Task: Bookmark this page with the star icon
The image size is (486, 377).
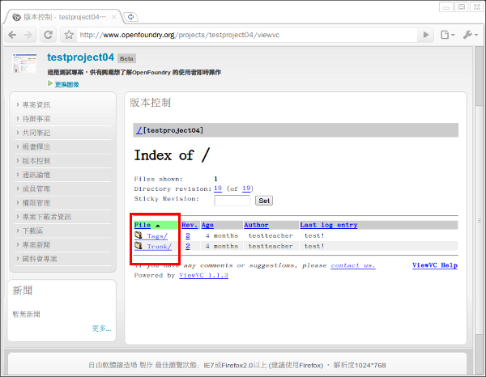Action: 69,35
